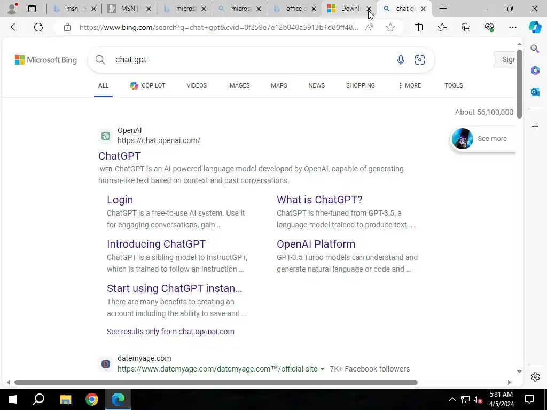The image size is (547, 410).
Task: Turn on Read aloud icon
Action: pyautogui.click(x=369, y=27)
